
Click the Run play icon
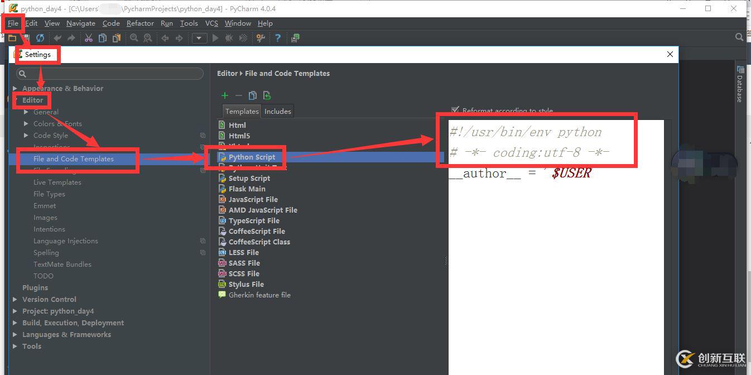click(x=215, y=38)
